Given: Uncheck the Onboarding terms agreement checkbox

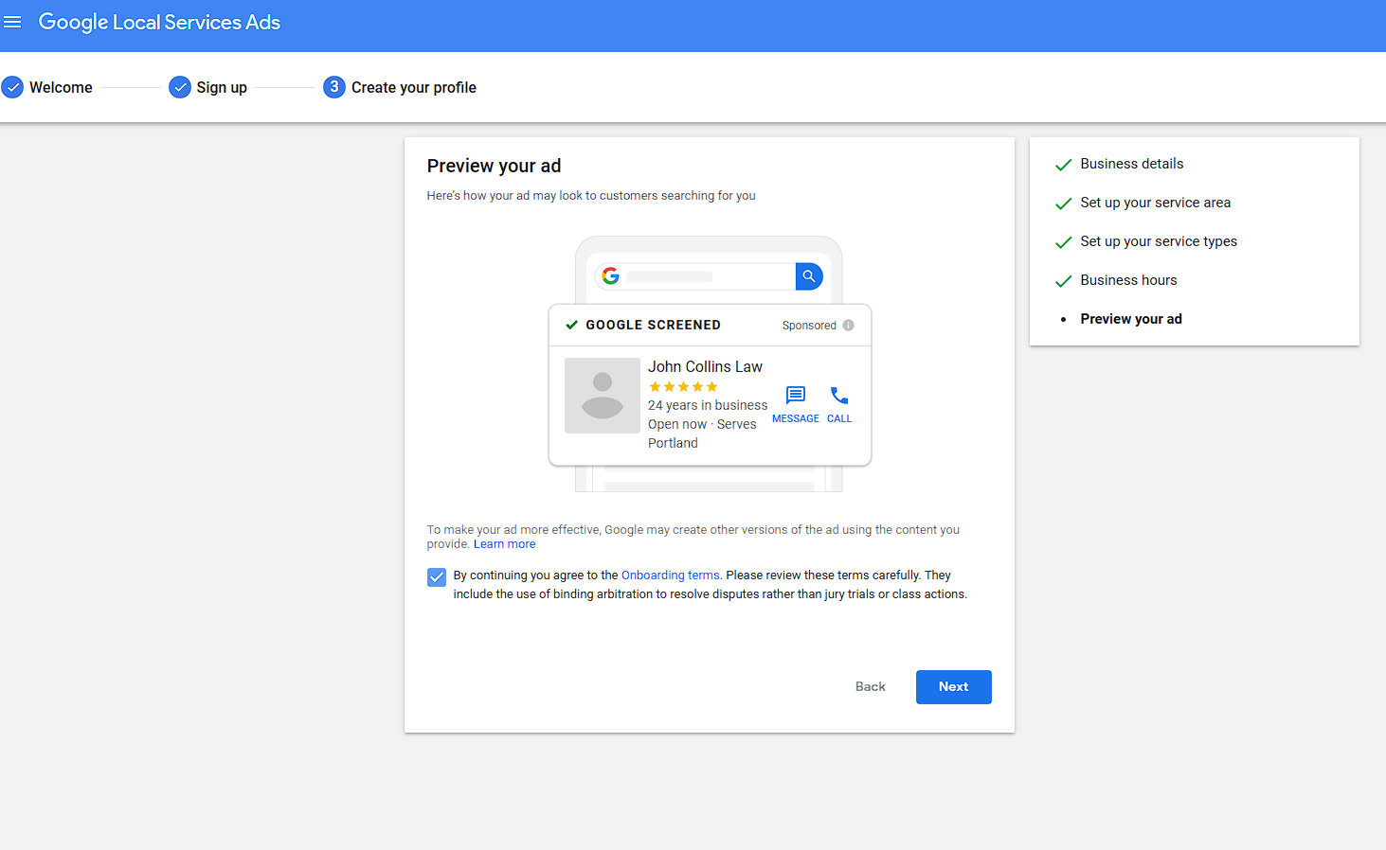Looking at the screenshot, I should click(436, 576).
